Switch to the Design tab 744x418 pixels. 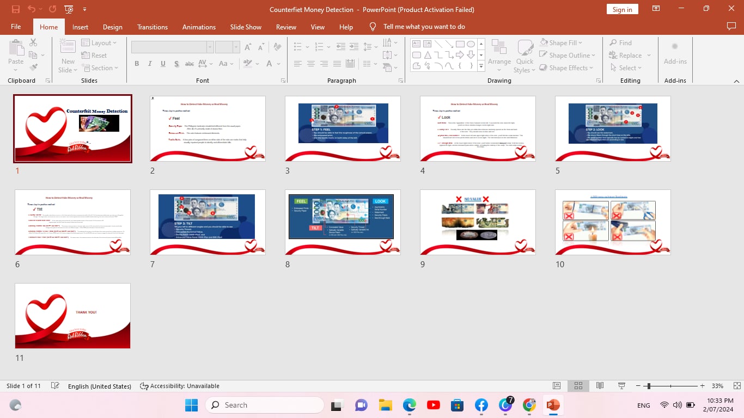113,27
